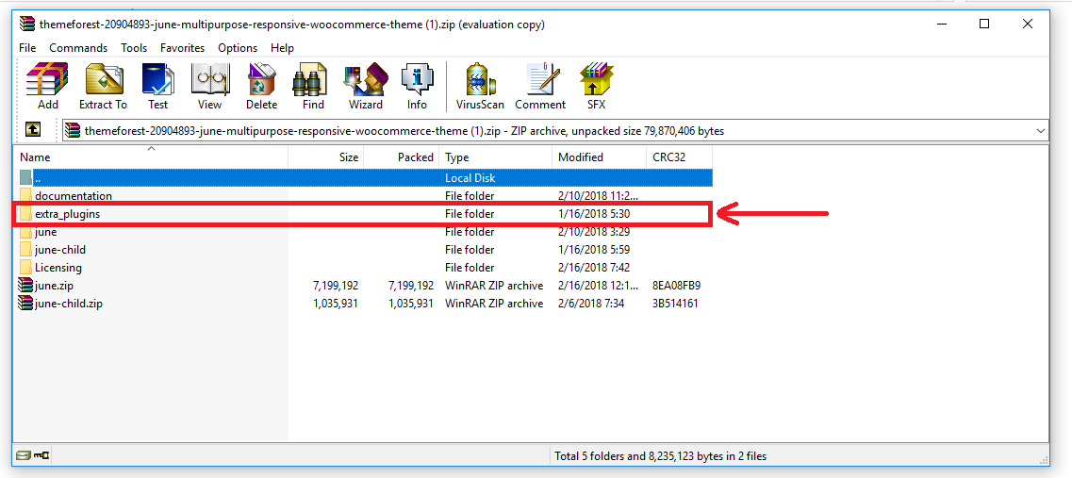
Task: Sort files by Modified column
Action: tap(599, 157)
